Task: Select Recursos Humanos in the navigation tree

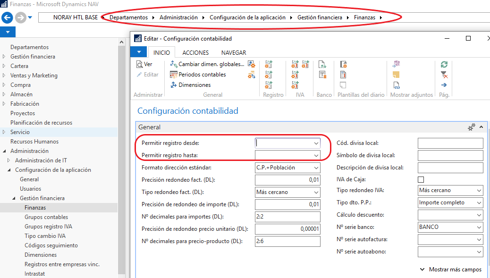Action: point(34,142)
